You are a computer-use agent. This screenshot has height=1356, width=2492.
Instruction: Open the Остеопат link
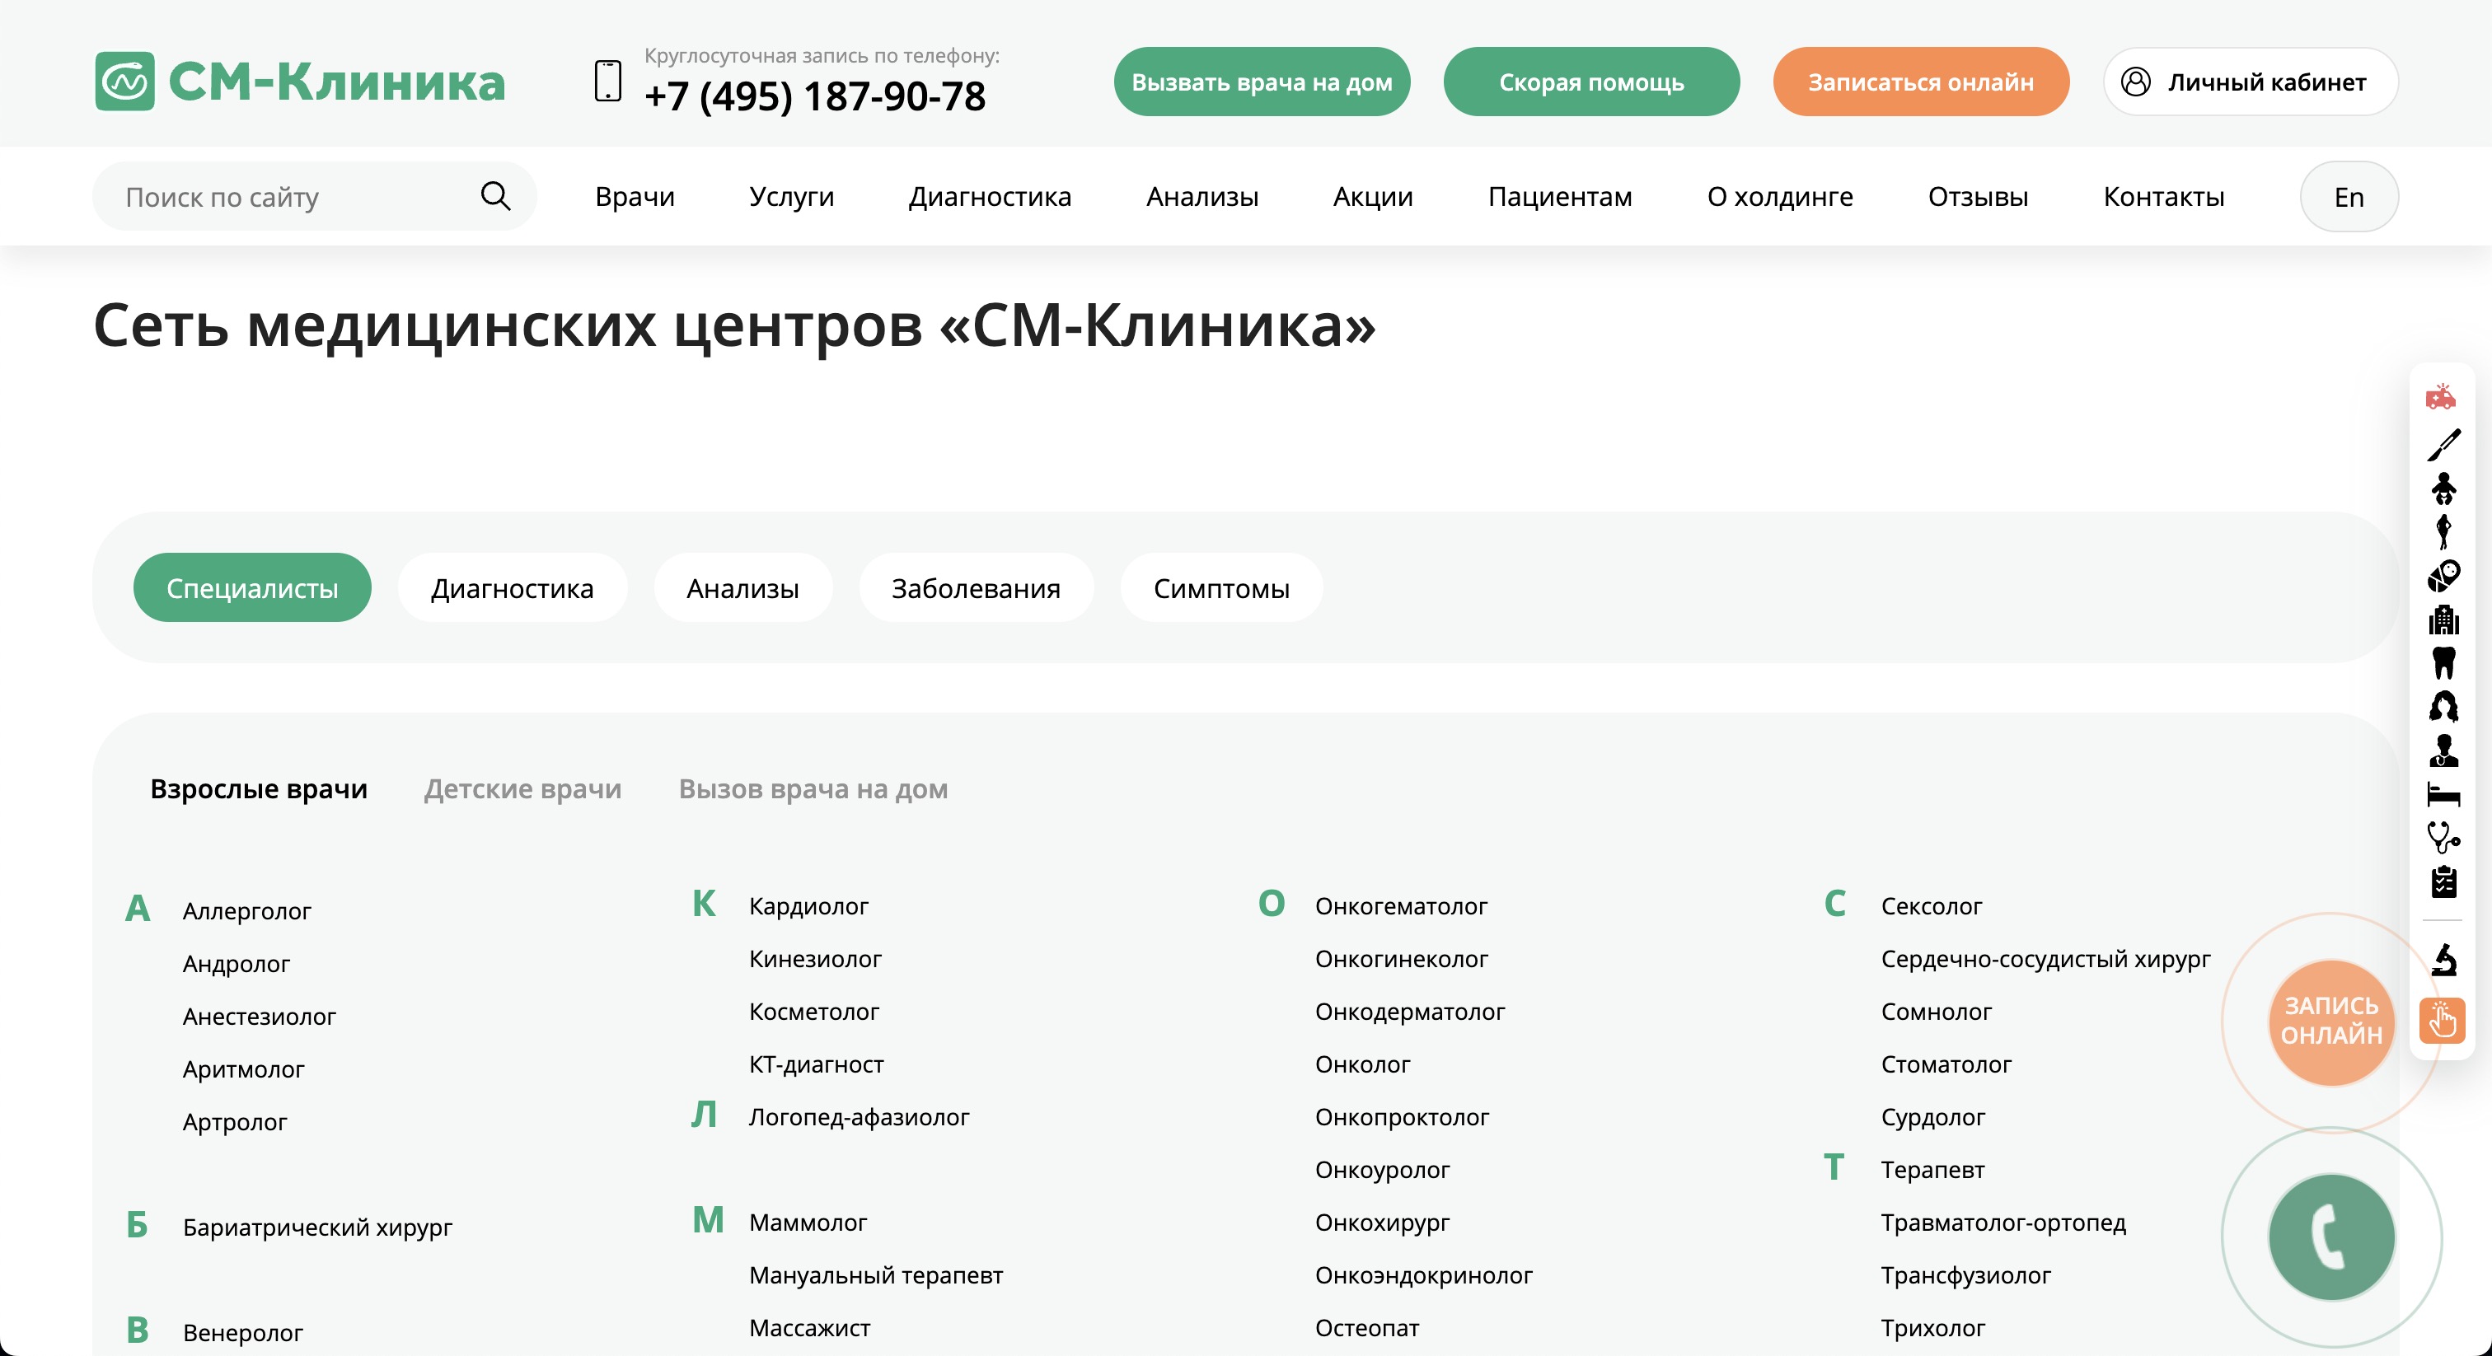point(1367,1328)
